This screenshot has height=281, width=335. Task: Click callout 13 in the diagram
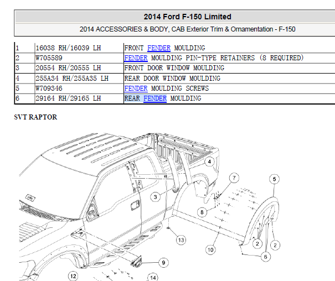[x=181, y=240]
